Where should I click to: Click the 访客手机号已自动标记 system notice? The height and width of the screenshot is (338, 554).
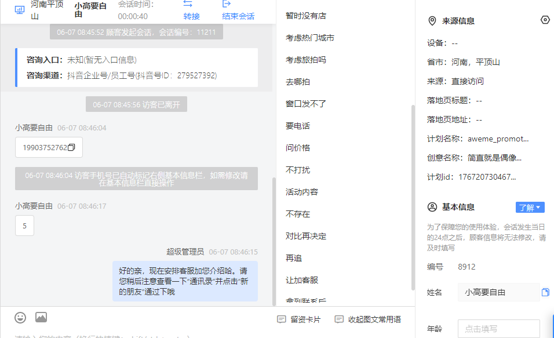pos(136,179)
